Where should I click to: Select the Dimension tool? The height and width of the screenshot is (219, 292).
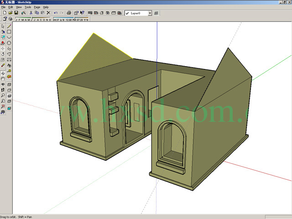[x=9, y=60]
